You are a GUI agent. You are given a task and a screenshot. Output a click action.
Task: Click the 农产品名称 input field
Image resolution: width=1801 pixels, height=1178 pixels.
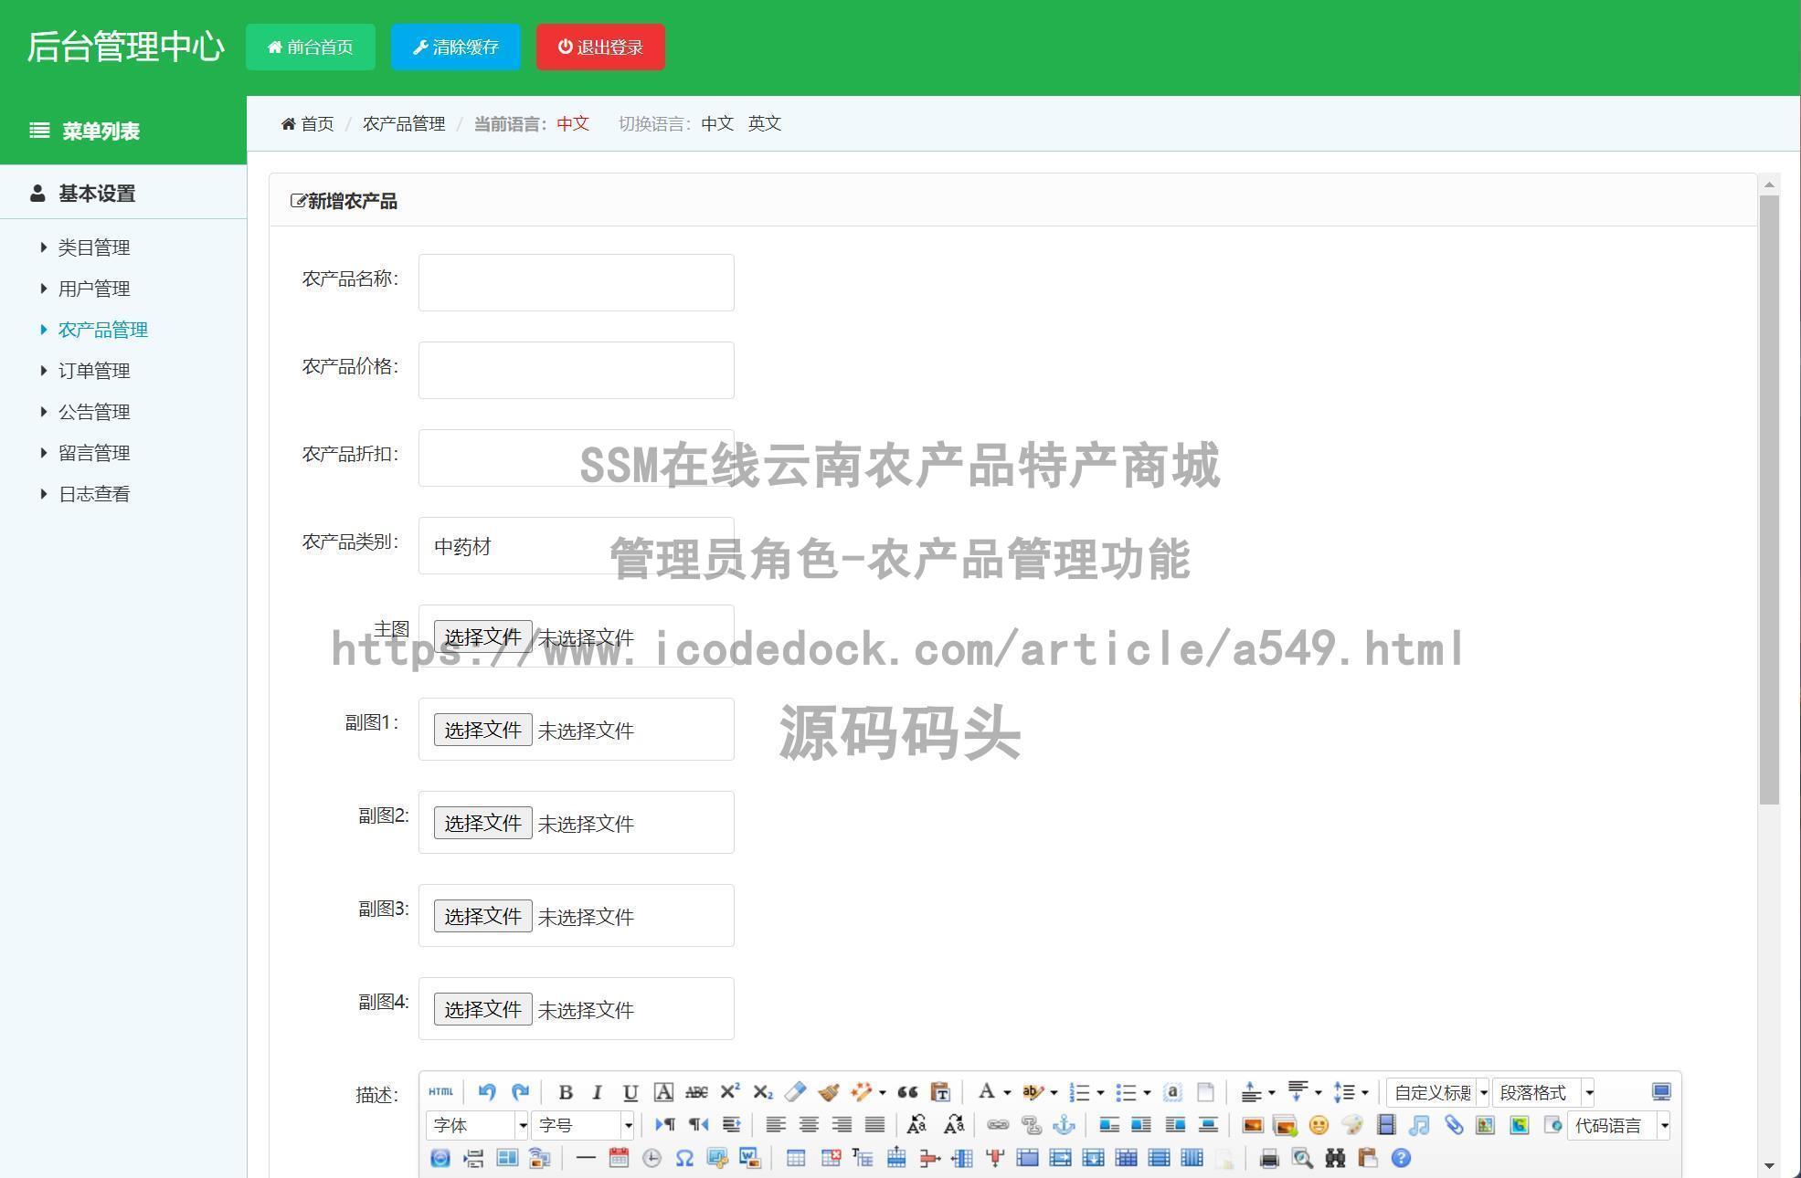pyautogui.click(x=576, y=281)
